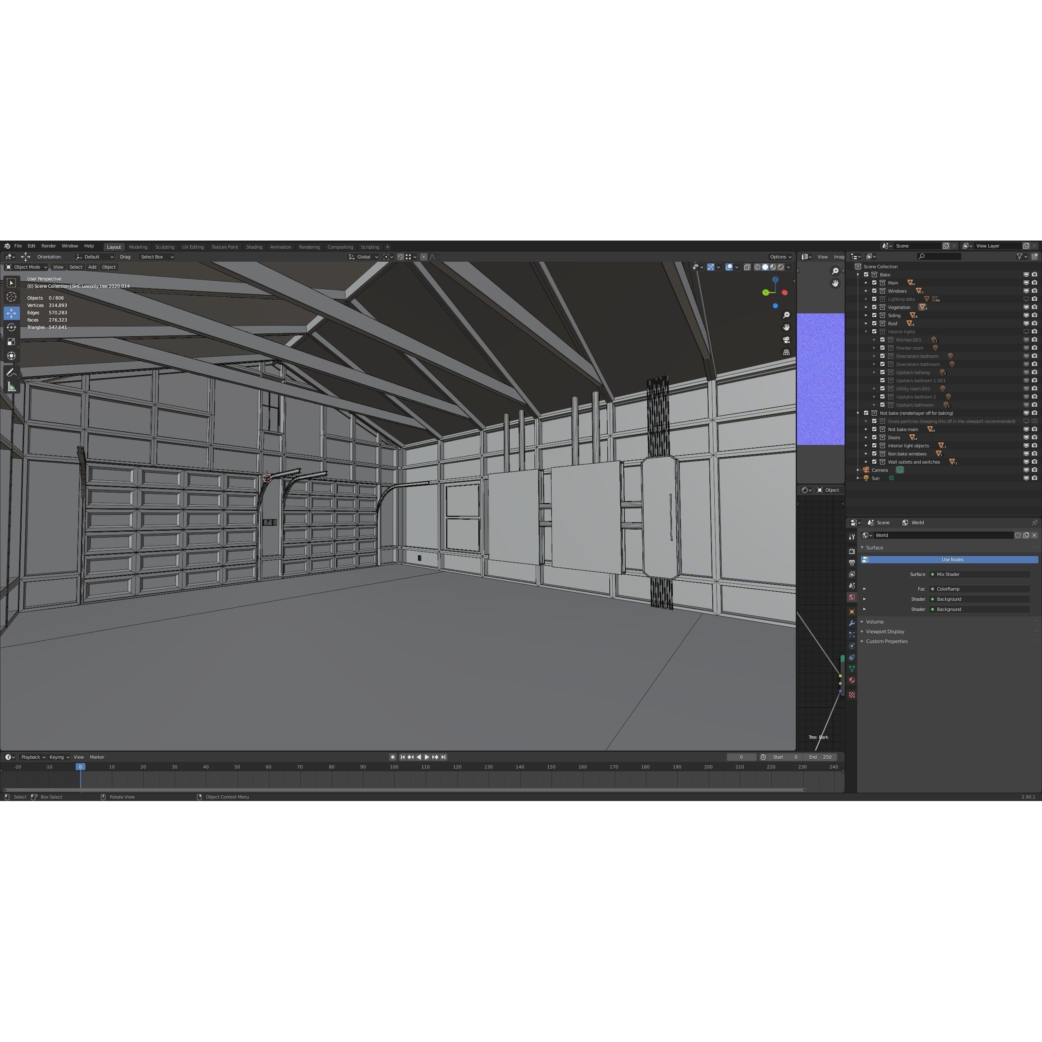
Task: Click the End frame field
Action: tap(820, 757)
